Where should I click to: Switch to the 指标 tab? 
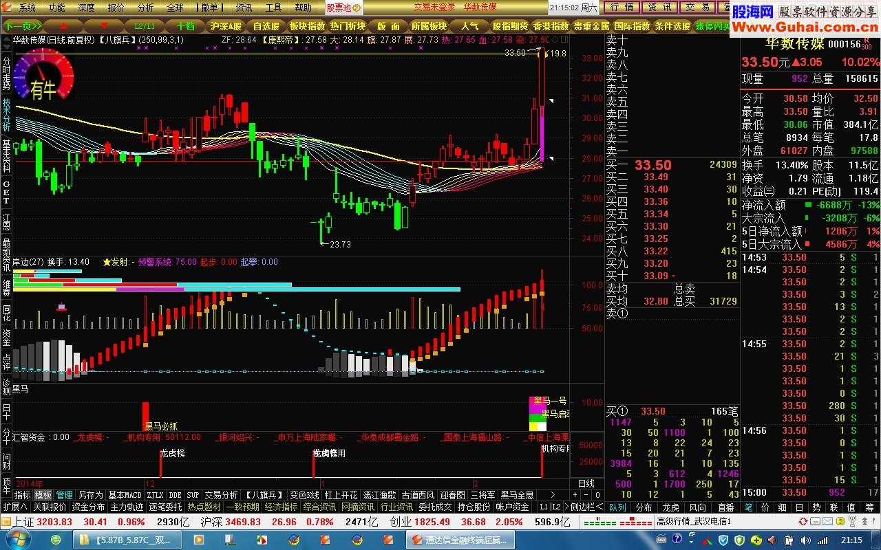tap(23, 495)
